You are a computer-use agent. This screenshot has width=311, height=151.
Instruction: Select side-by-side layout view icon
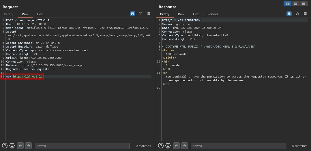pyautogui.click(x=287, y=4)
